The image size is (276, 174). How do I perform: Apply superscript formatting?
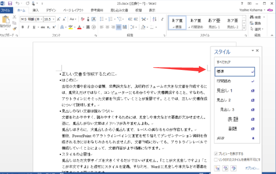point(54,27)
